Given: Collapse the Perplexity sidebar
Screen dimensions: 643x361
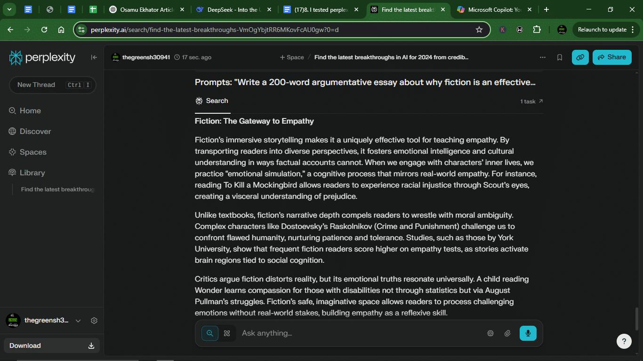Looking at the screenshot, I should [94, 57].
